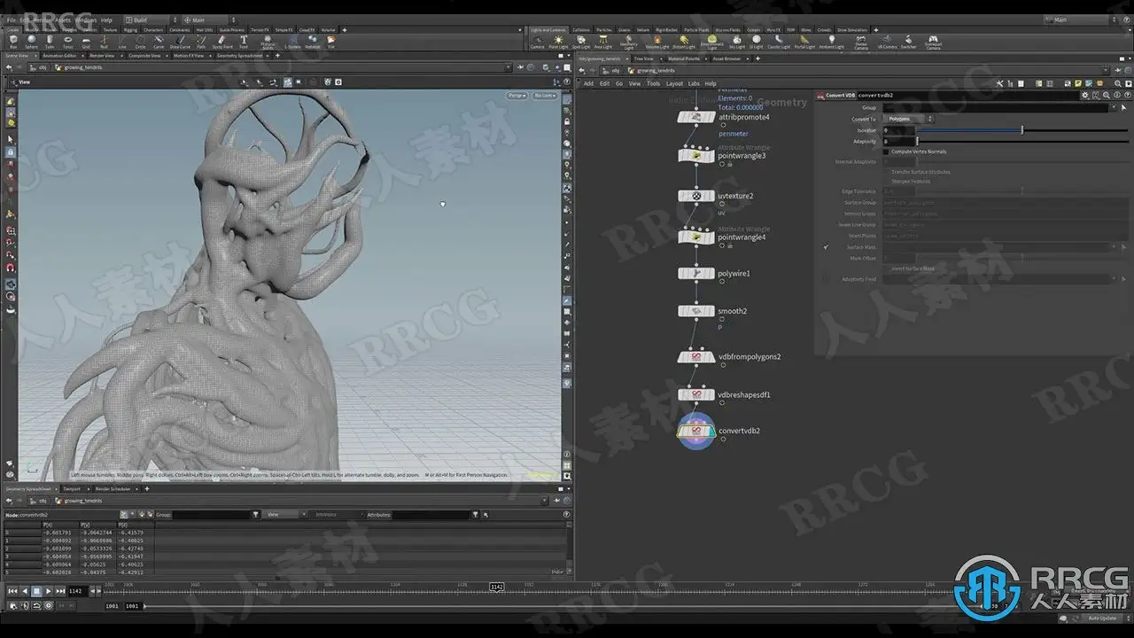Switch to the Material Palette tab

tap(682, 58)
